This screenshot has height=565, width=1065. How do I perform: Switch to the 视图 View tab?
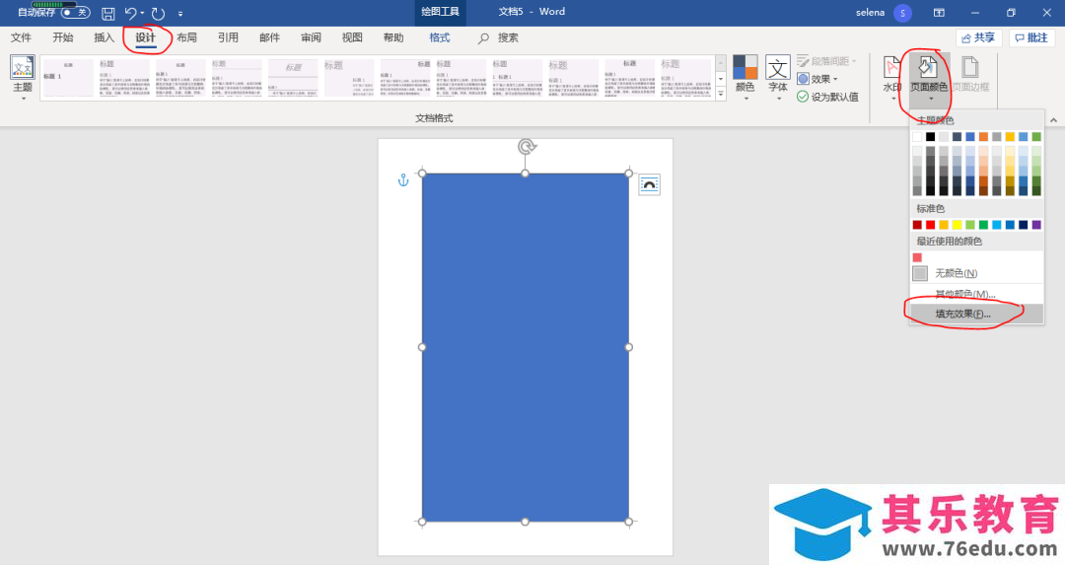pyautogui.click(x=352, y=37)
